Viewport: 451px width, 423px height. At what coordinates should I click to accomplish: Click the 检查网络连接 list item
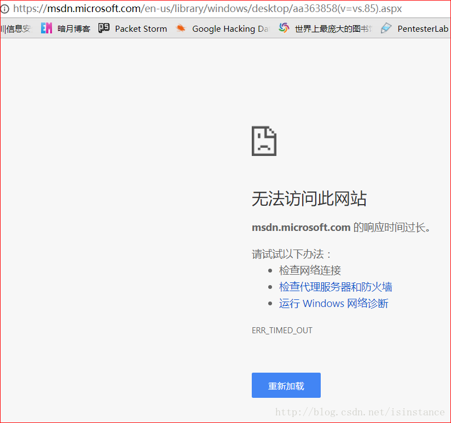pyautogui.click(x=310, y=270)
